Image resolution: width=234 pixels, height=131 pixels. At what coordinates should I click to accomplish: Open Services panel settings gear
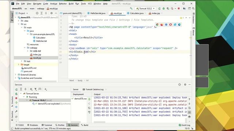click(x=185, y=84)
